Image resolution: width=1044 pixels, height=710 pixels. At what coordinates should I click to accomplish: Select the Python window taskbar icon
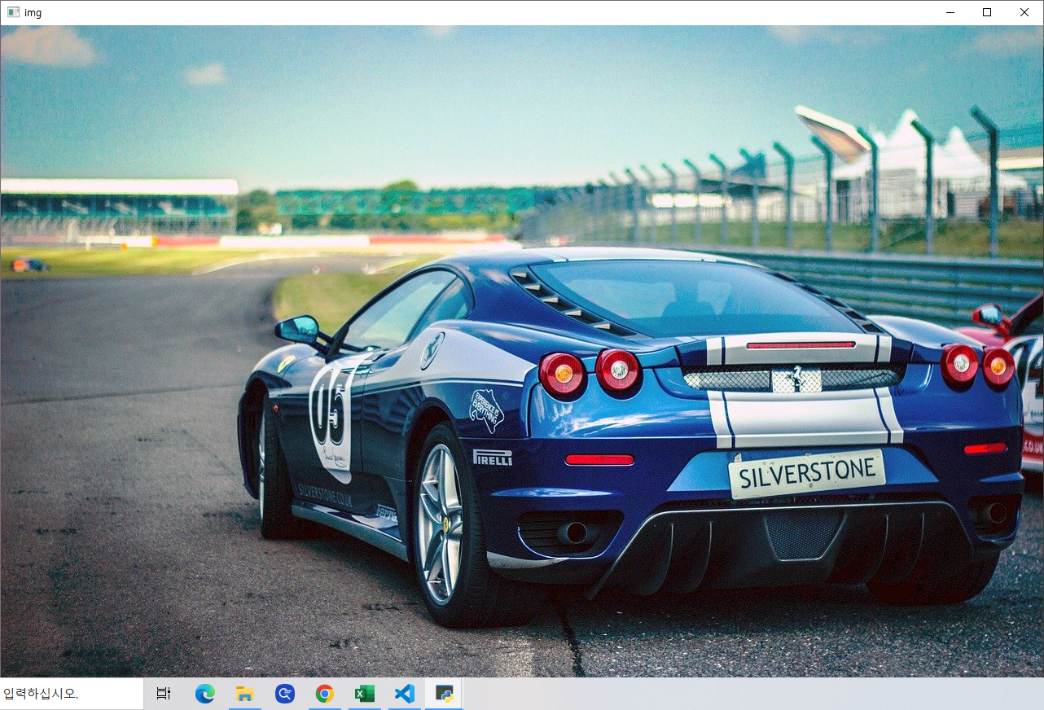coord(444,694)
